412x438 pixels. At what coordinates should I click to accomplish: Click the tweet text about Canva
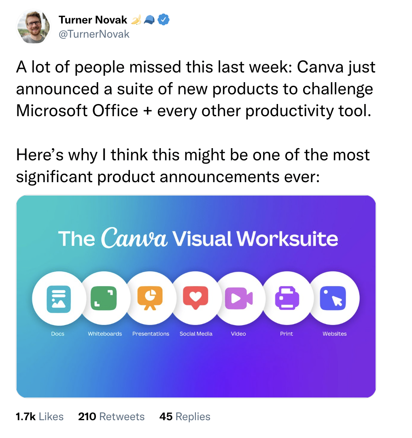[x=195, y=89]
